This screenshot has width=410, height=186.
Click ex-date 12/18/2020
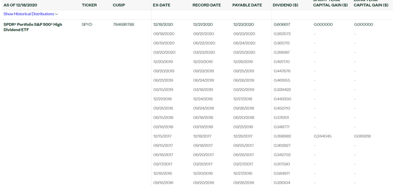pos(163,25)
